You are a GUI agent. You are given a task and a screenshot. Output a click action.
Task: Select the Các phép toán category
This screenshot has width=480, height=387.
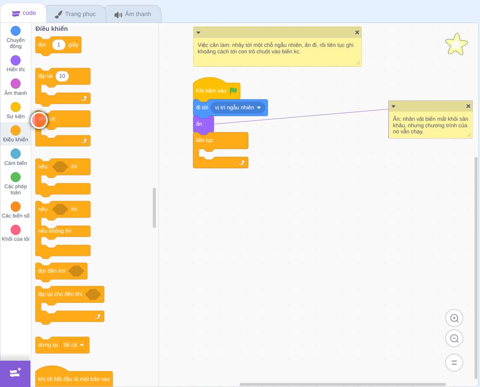[x=15, y=184]
